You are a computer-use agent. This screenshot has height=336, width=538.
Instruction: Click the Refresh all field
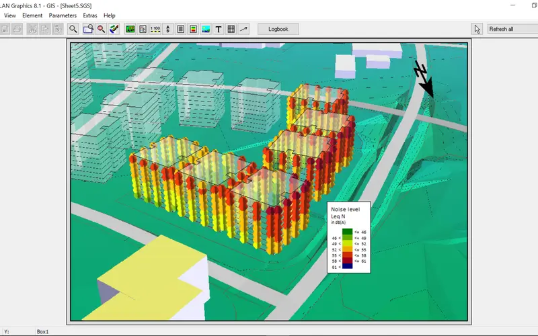pos(508,29)
